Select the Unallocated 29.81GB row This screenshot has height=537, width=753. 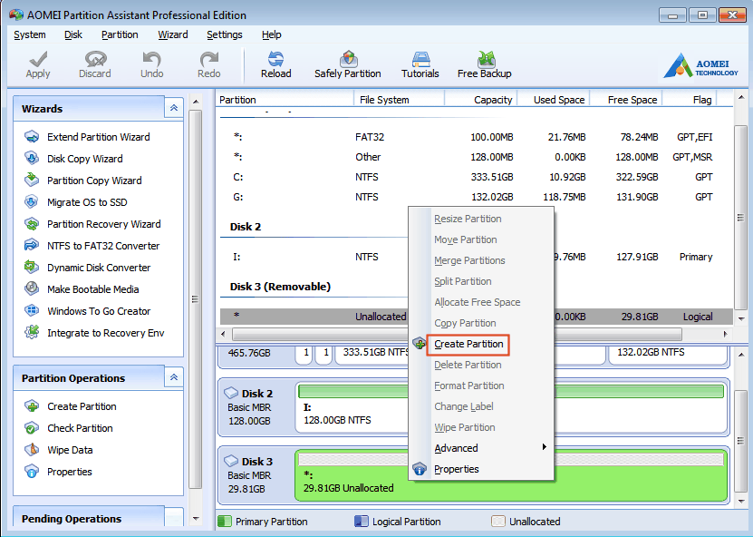click(476, 317)
